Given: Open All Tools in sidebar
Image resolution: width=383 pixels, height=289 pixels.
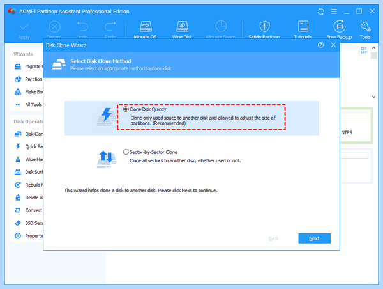Looking at the screenshot, I should (29, 105).
